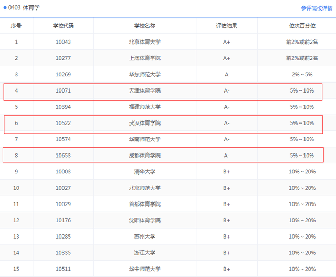The height and width of the screenshot is (277, 336).
Task: Open the 参评高校详情 link
Action: pyautogui.click(x=317, y=8)
